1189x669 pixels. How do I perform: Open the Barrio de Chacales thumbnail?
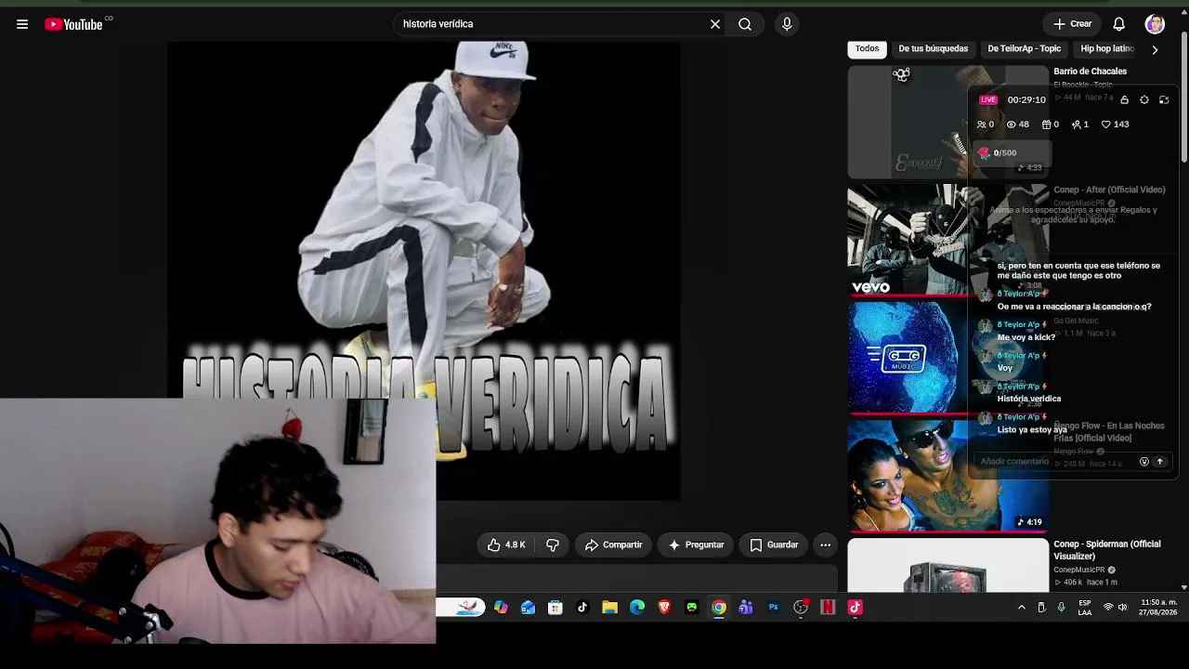(x=947, y=122)
